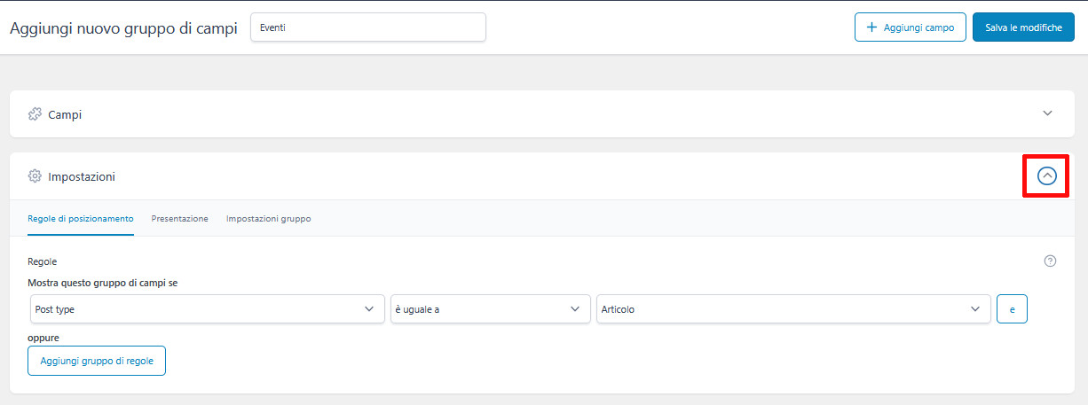Click Salva le modifiche button

click(1023, 27)
